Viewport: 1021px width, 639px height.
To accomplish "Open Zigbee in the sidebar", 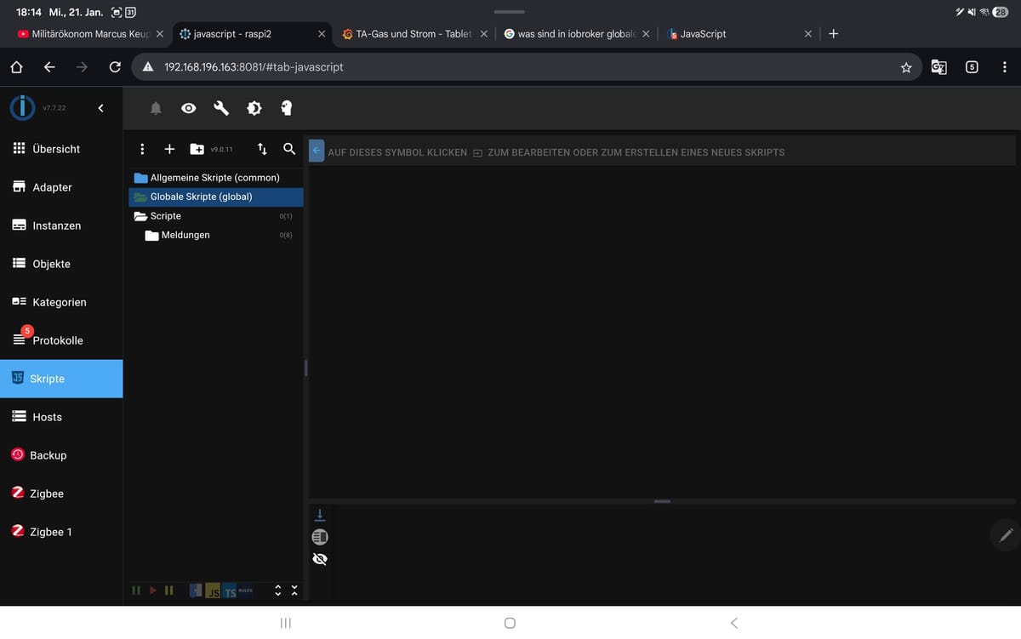I will tap(61, 494).
